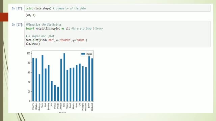Click the Harry x-axis label
Screen dimensions: 216x121
[x=33, y=106]
